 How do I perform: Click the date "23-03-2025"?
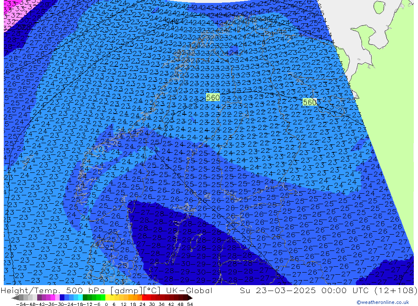[x=286, y=291]
